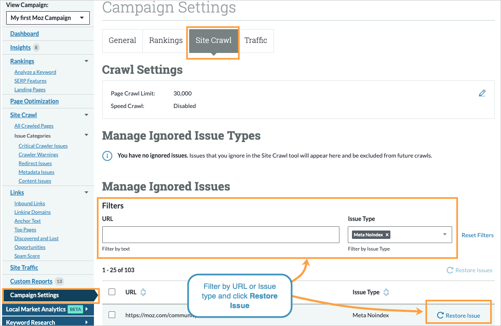Sort the list by Issue Type column

click(386, 292)
